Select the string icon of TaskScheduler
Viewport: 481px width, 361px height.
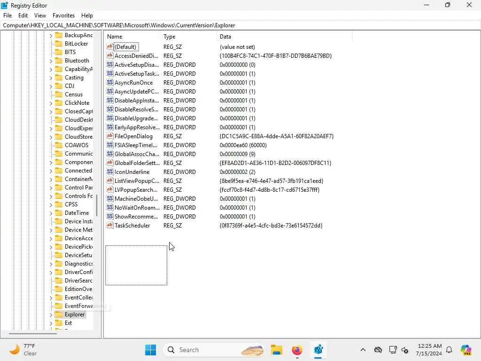[110, 225]
